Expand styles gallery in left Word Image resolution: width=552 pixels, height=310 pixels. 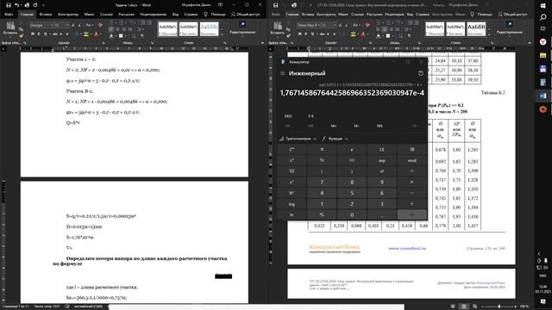pos(223,34)
